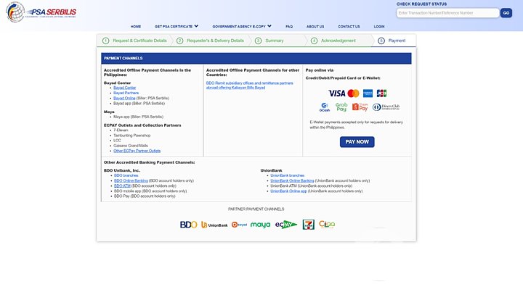Click the Bayad partner logo
This screenshot has width=523, height=308.
[x=239, y=225]
